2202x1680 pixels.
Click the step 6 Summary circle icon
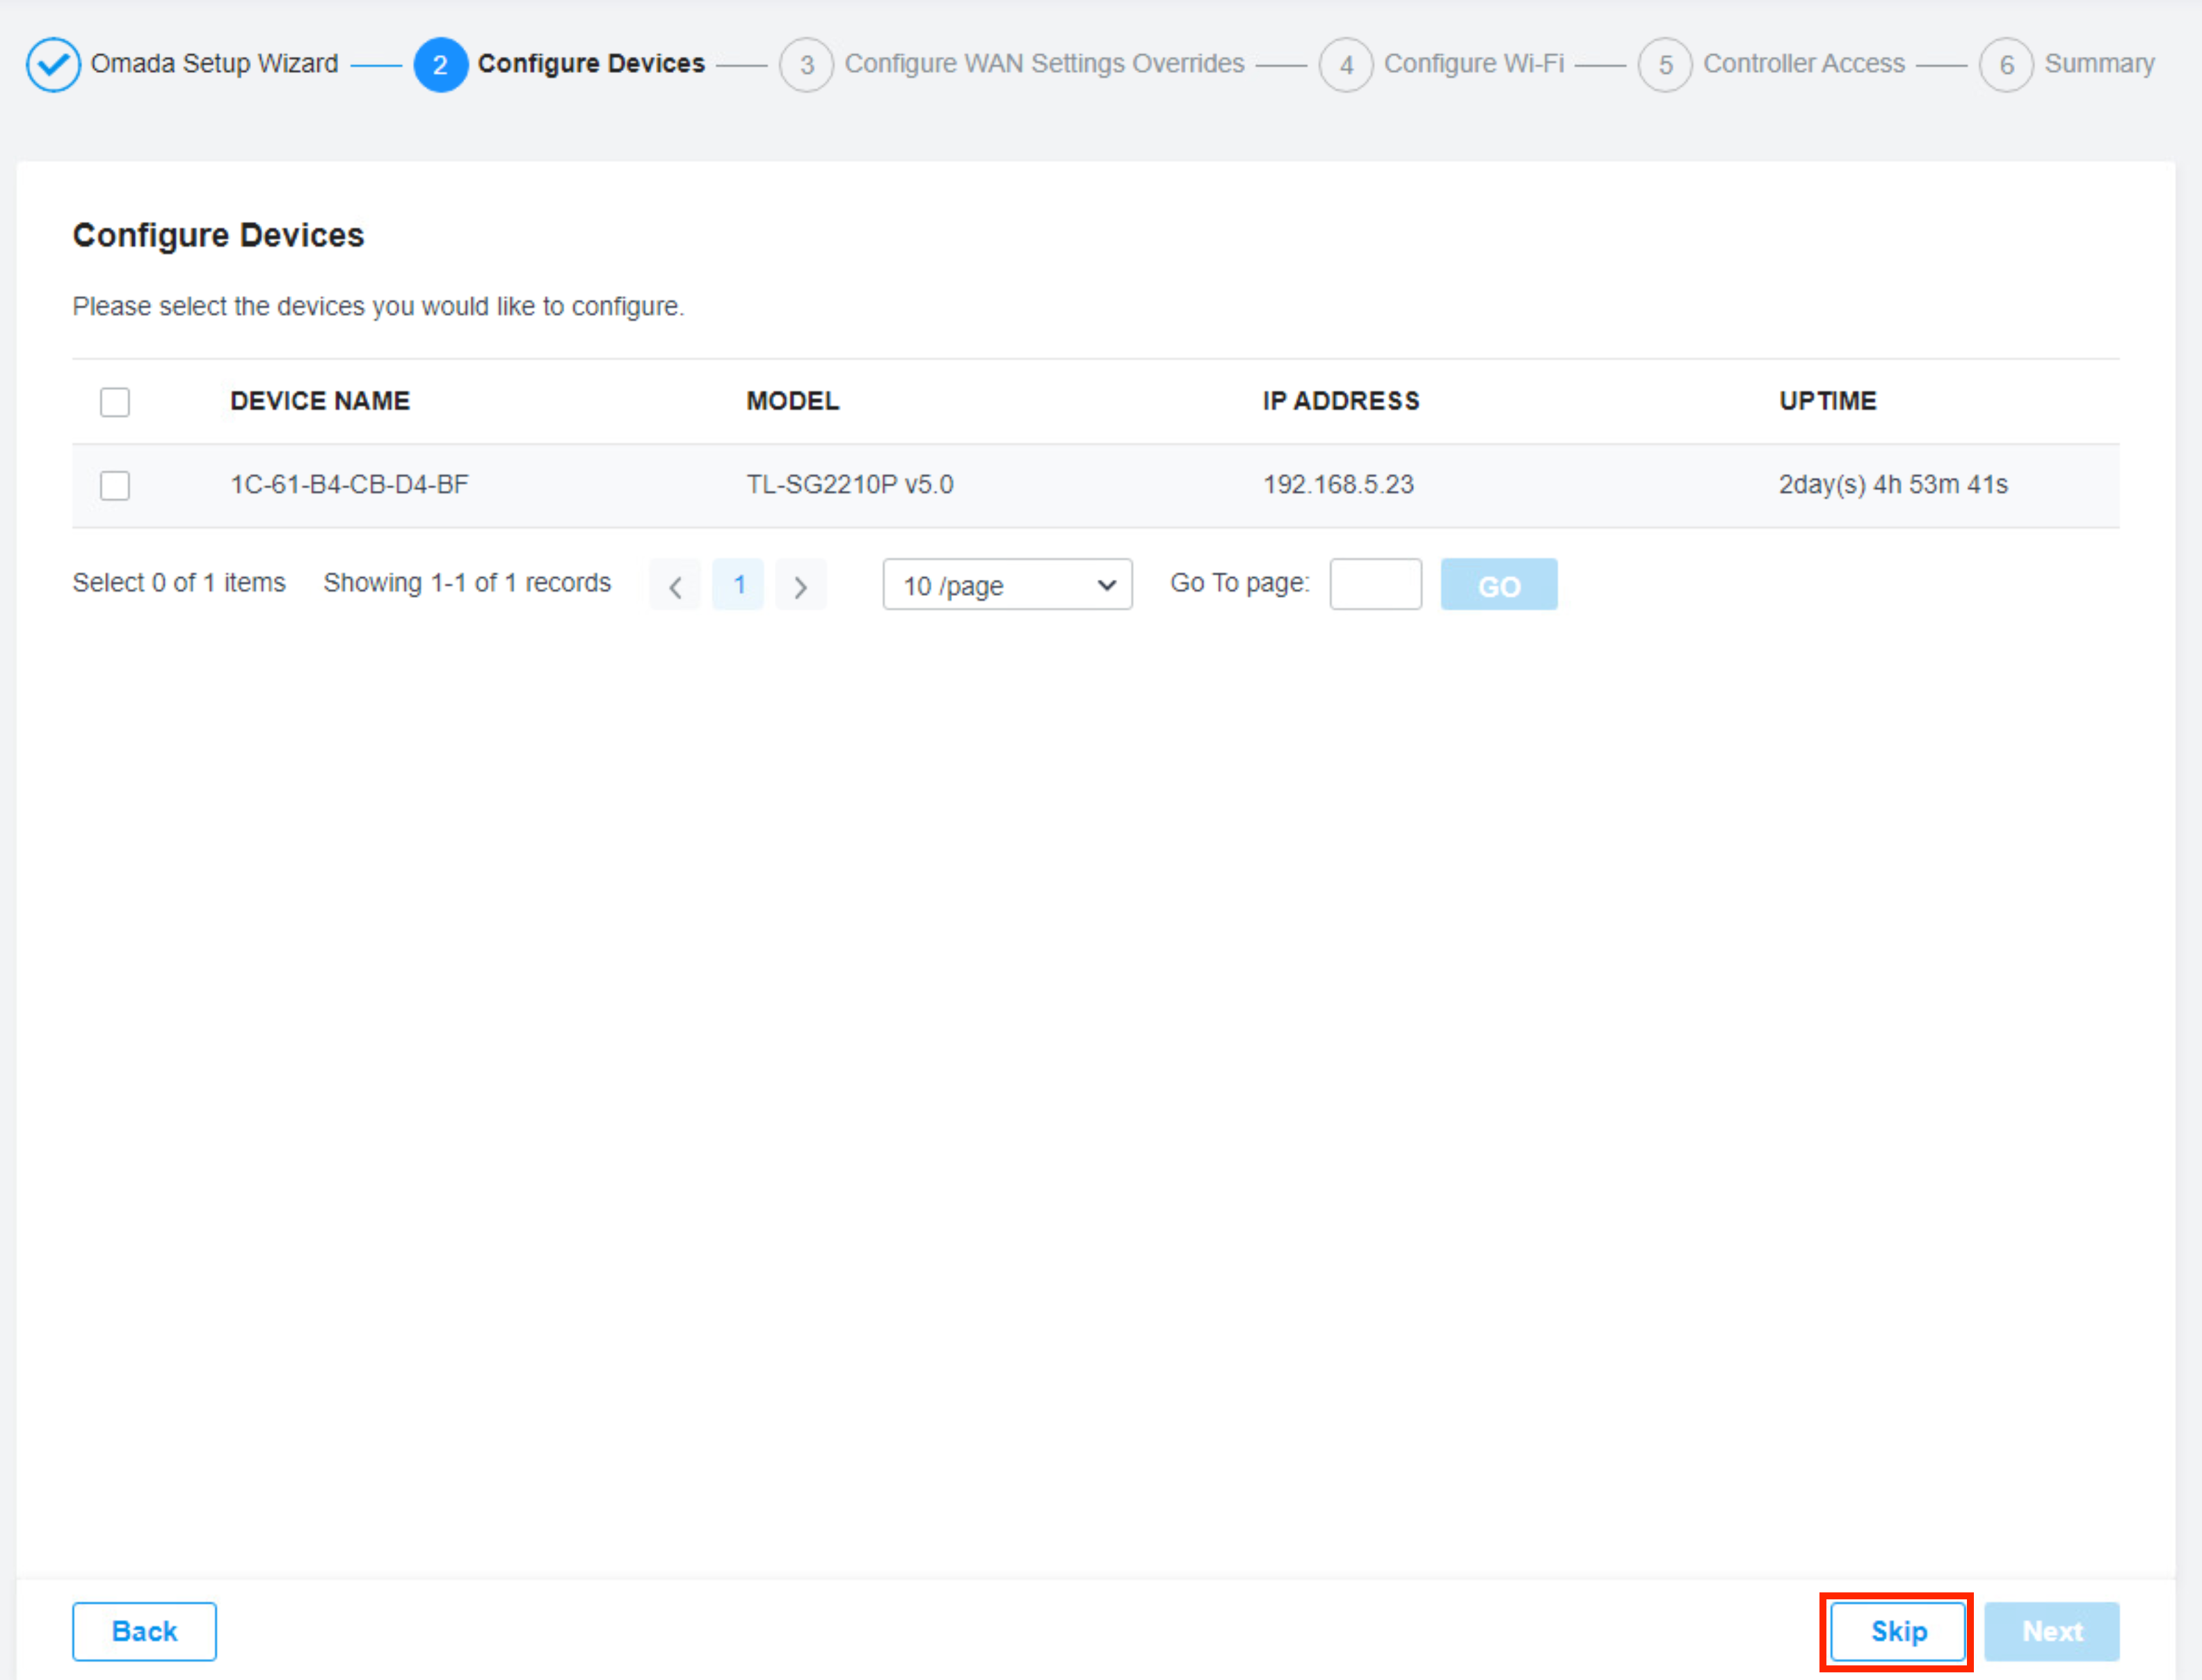(2006, 65)
